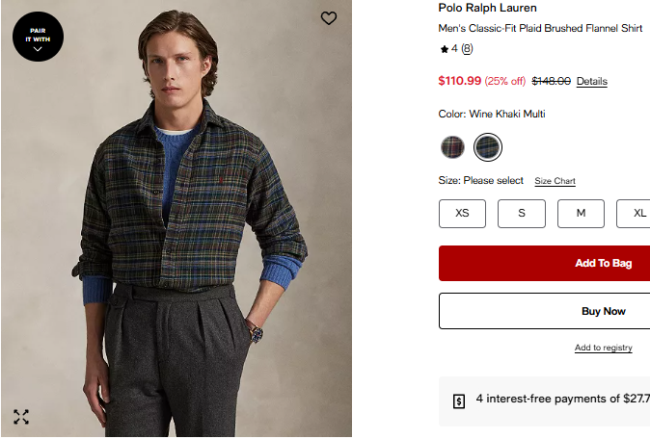
Task: Choose the first plaid color swatch
Action: click(452, 147)
